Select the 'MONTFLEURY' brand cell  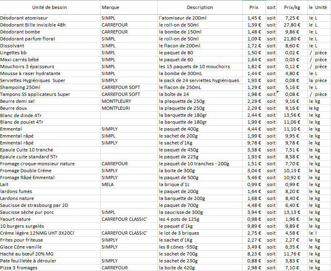pos(129,101)
